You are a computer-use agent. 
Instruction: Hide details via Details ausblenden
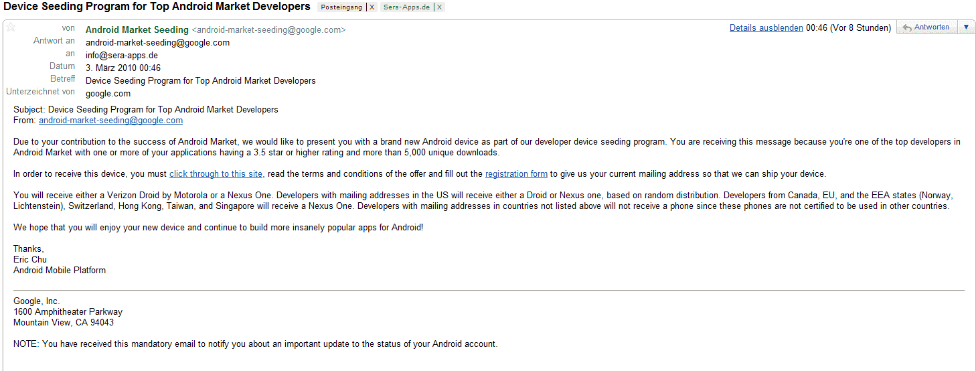click(x=766, y=28)
